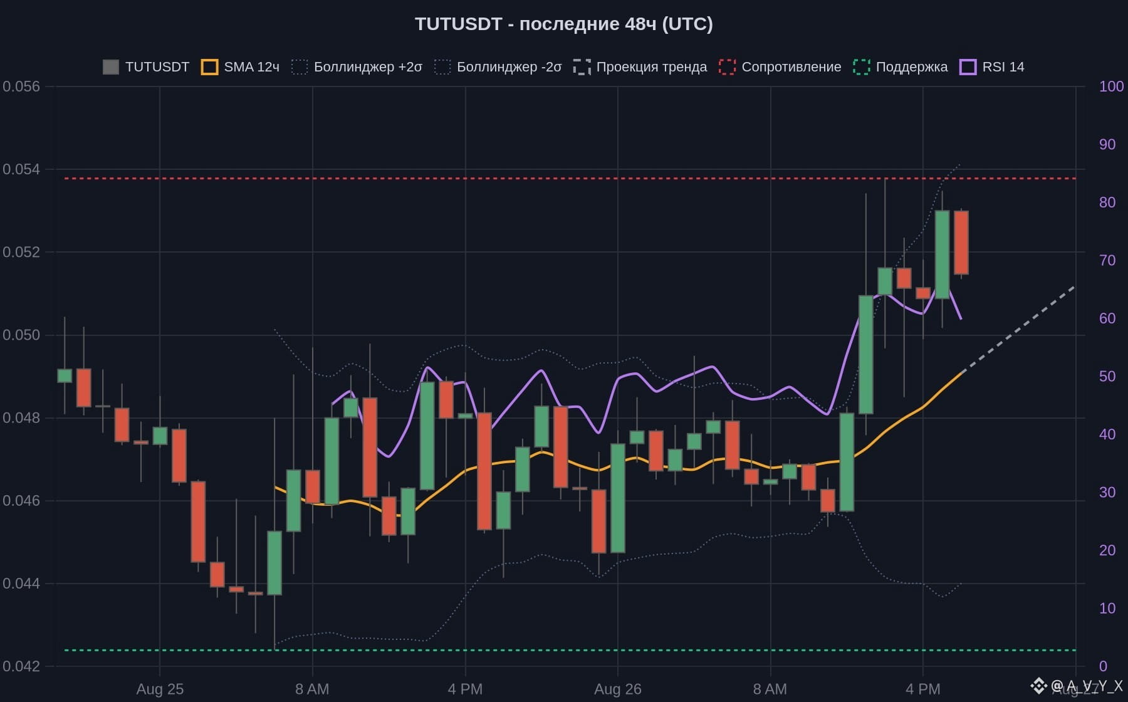
Task: Click the RSI axis label 70
Action: [1107, 260]
